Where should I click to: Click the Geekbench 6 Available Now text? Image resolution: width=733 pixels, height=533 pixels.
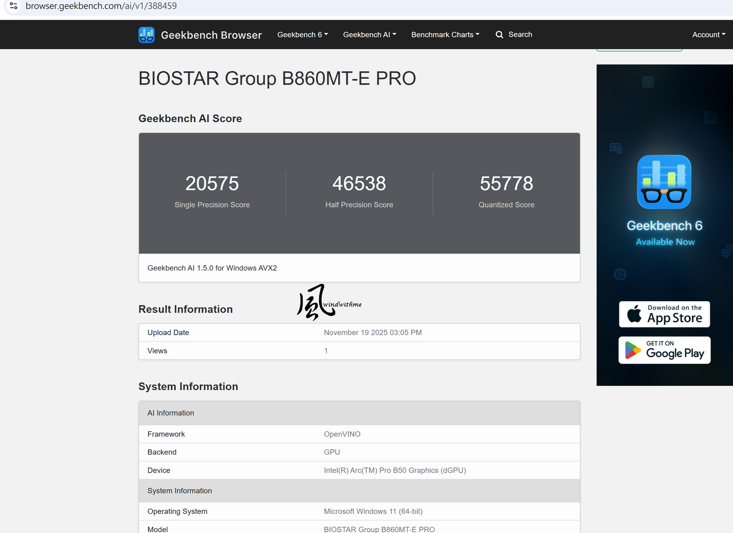point(664,233)
